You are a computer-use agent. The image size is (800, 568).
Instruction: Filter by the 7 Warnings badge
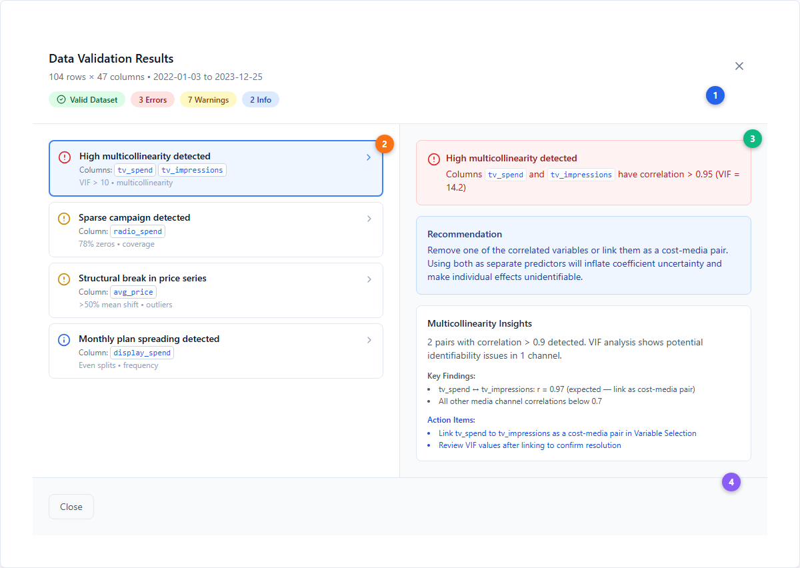tap(208, 100)
